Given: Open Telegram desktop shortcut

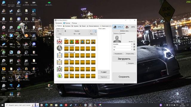Looking at the screenshot, I should [x=4, y=3].
